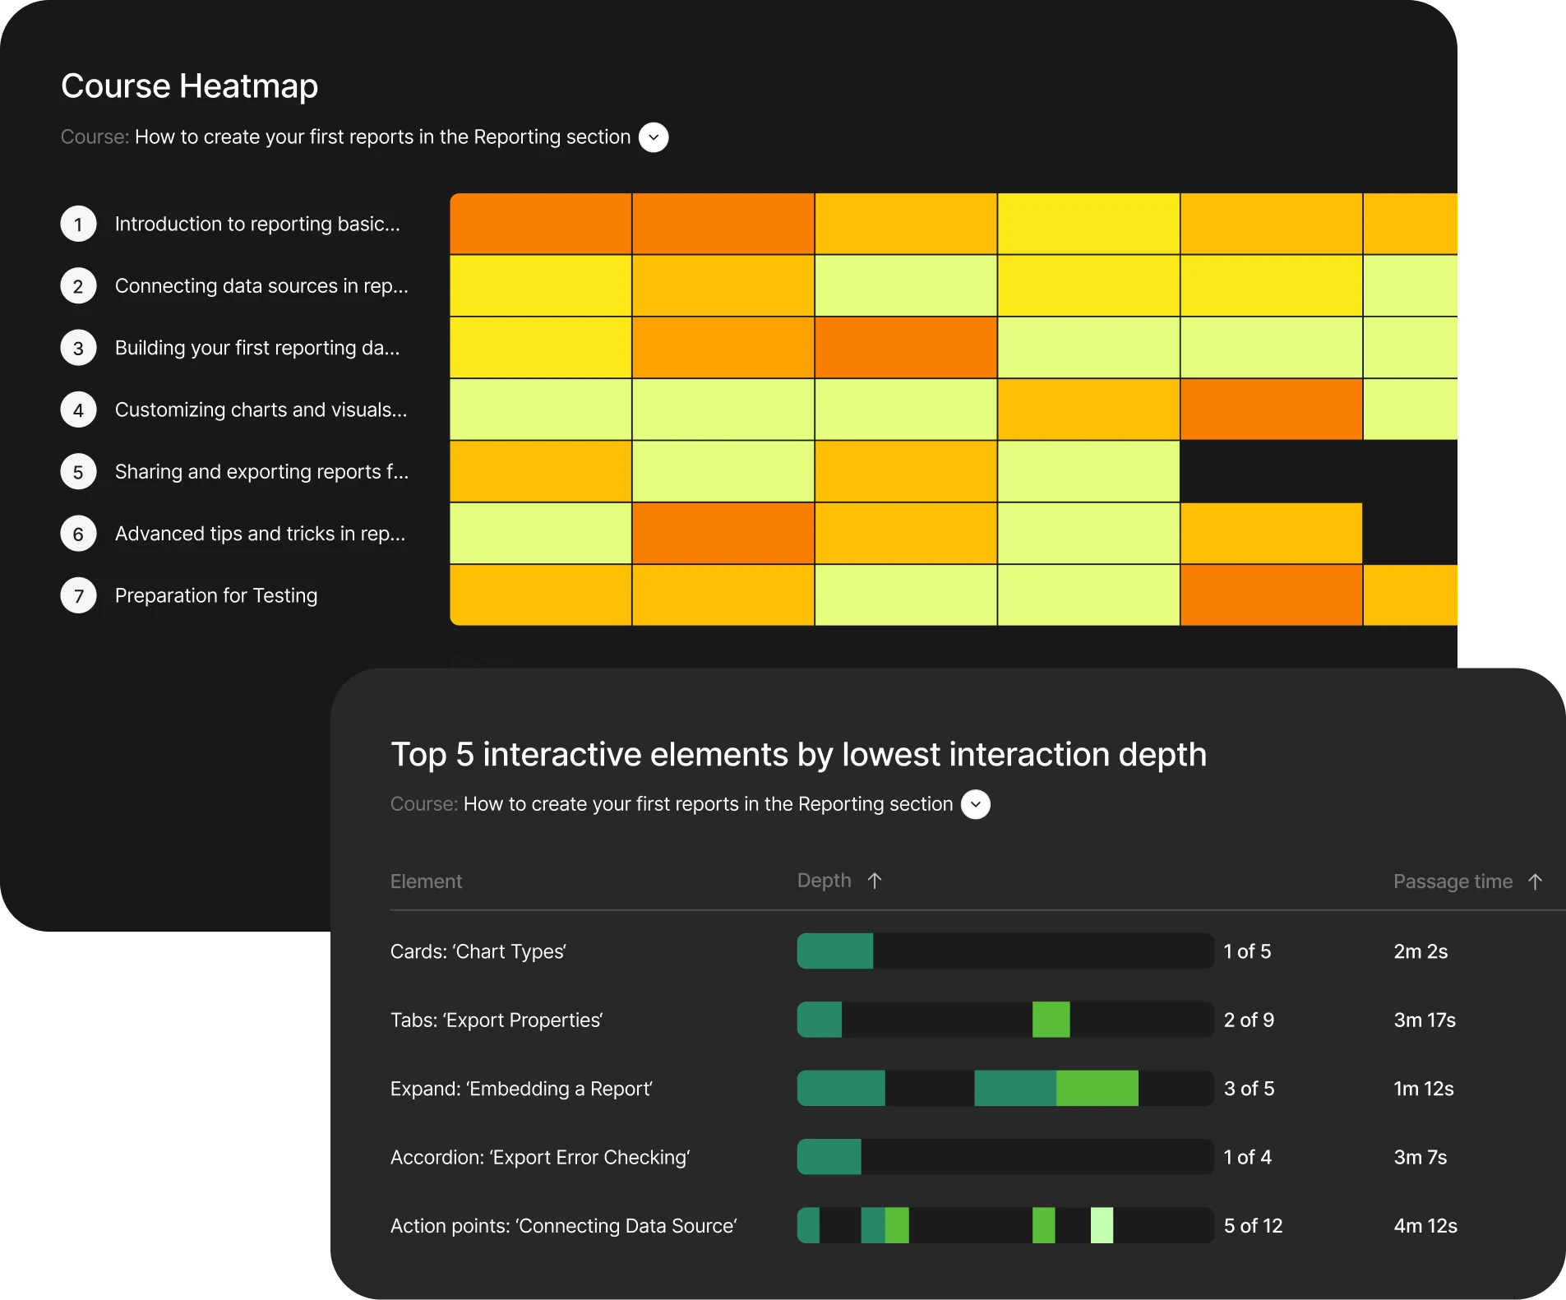Sort by Passage time using the arrow icon
Screen dimensions: 1566x1300
1535,881
